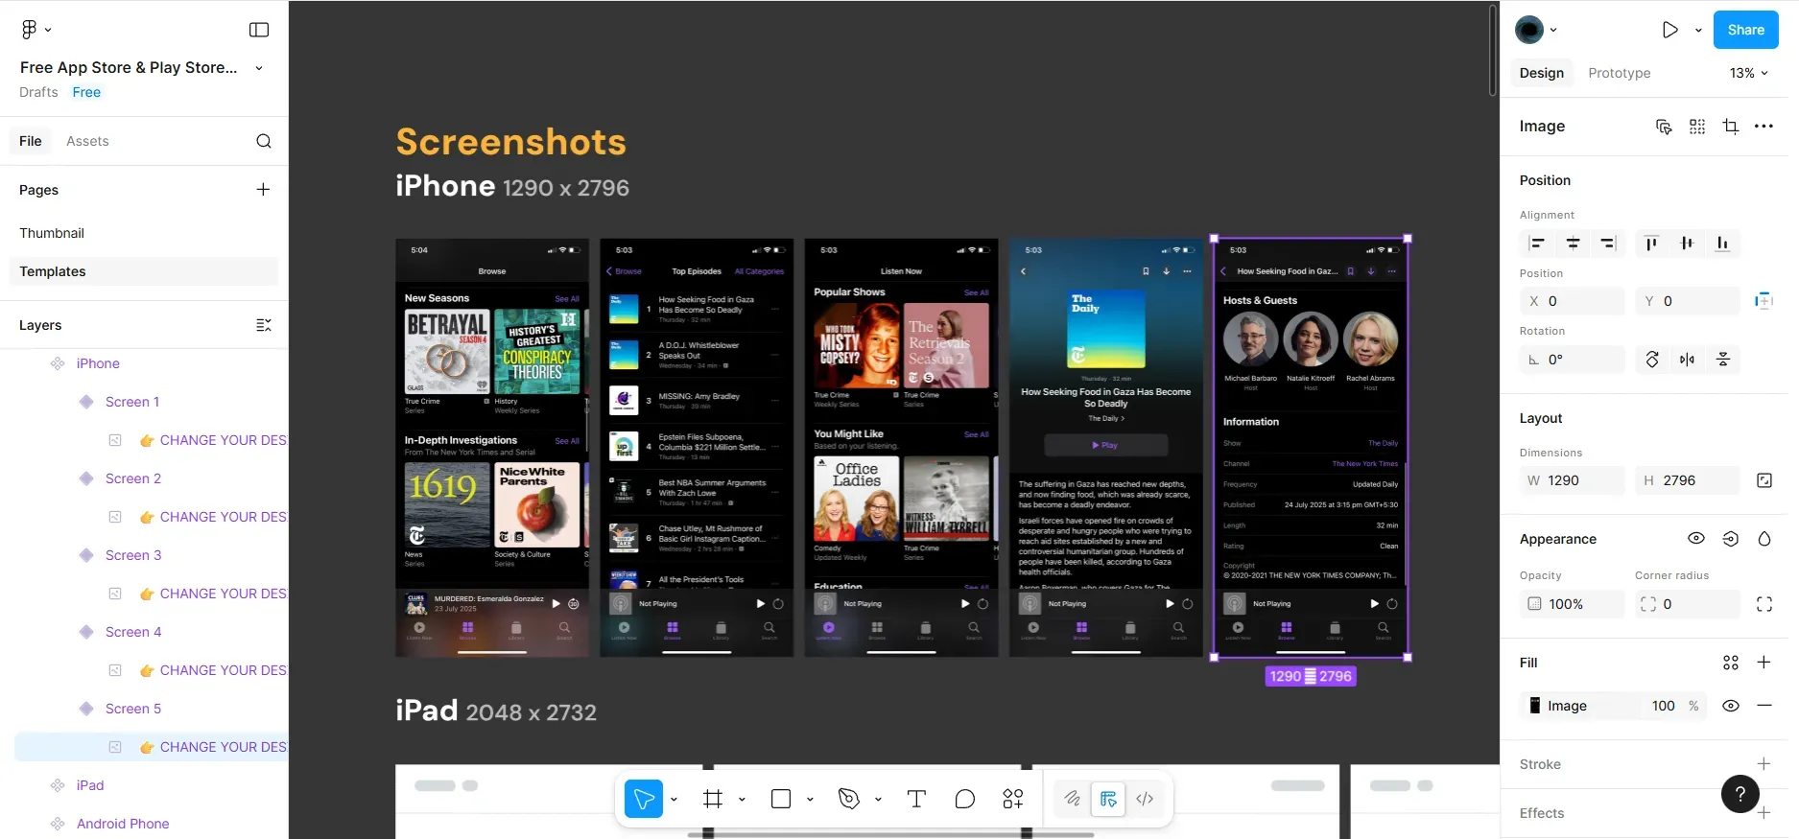Viewport: 1799px width, 839px height.
Task: Add a new fill with plus button
Action: pyautogui.click(x=1763, y=663)
